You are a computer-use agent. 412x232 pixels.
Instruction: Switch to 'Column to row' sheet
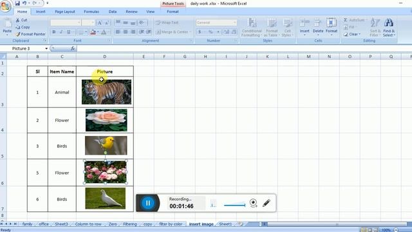(x=88, y=224)
